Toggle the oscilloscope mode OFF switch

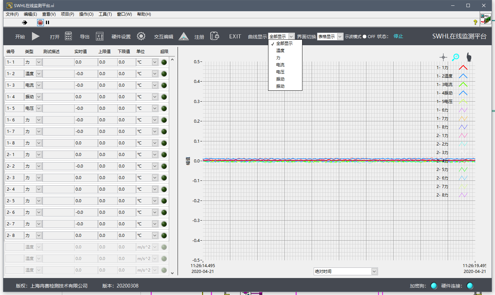point(364,36)
